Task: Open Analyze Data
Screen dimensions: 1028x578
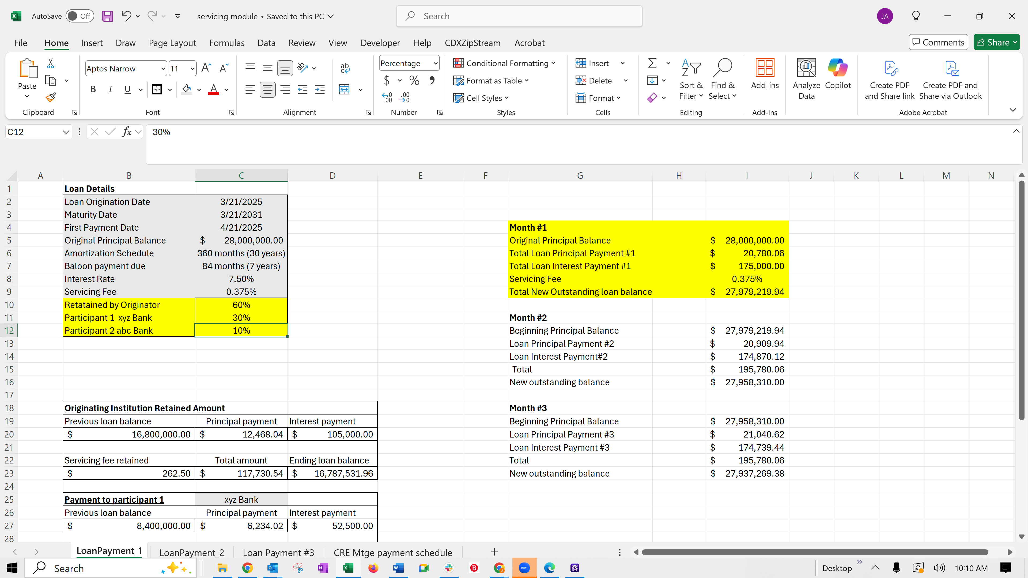Action: 807,79
